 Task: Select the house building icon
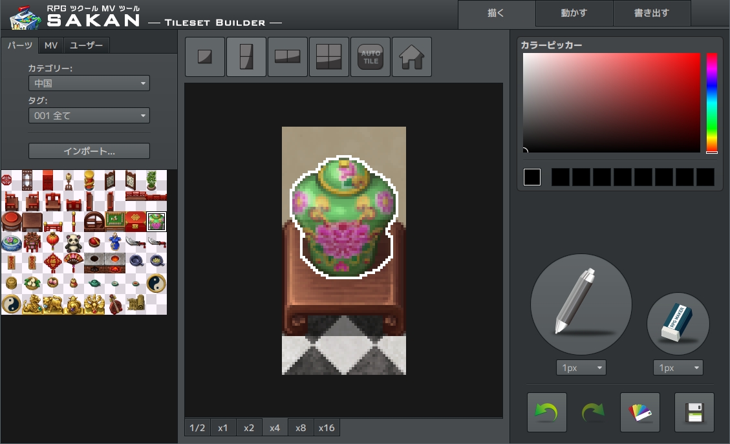click(x=412, y=57)
